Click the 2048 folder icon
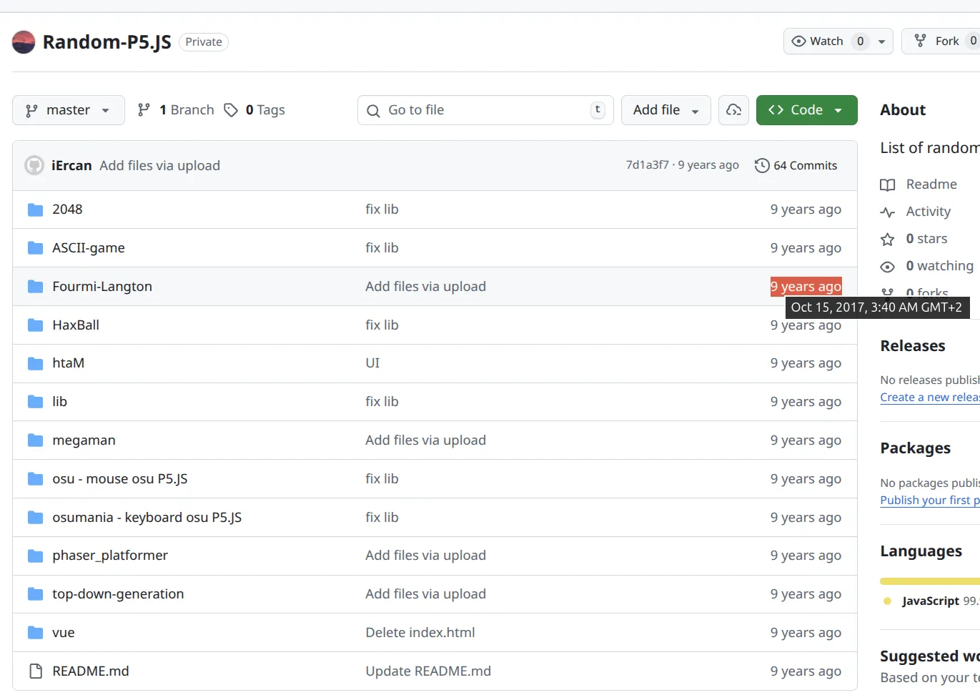 click(x=35, y=209)
